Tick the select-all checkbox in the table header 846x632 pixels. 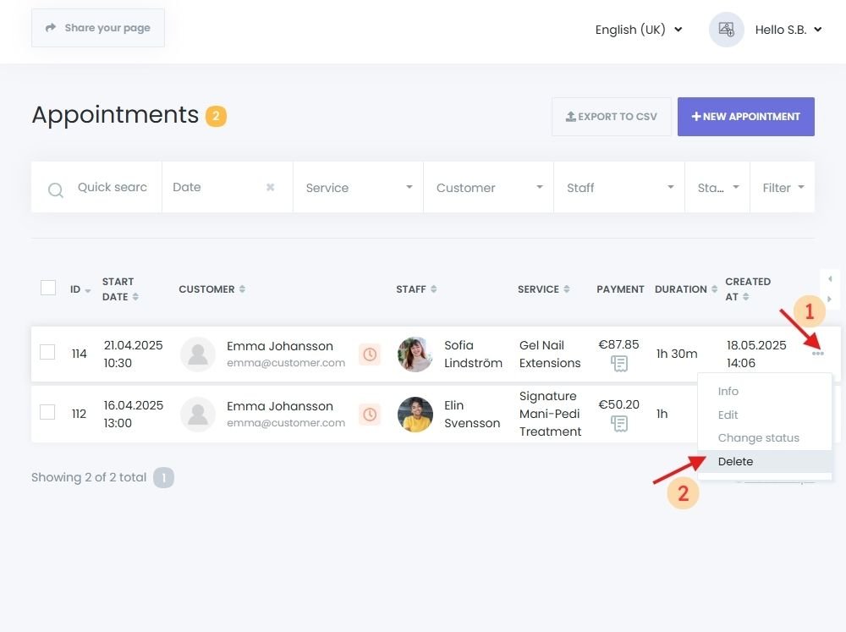pyautogui.click(x=48, y=288)
